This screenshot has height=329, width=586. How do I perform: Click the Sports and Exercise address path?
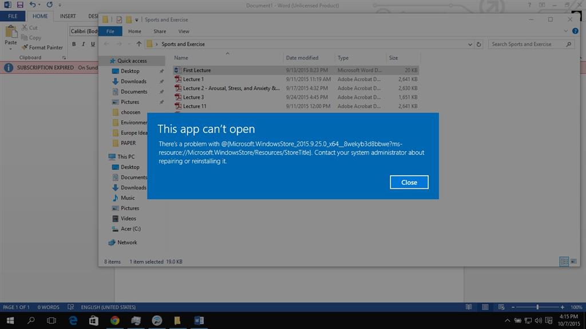click(x=183, y=44)
